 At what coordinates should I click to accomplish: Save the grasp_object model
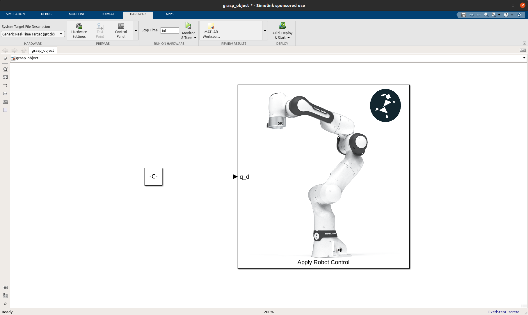coord(463,15)
